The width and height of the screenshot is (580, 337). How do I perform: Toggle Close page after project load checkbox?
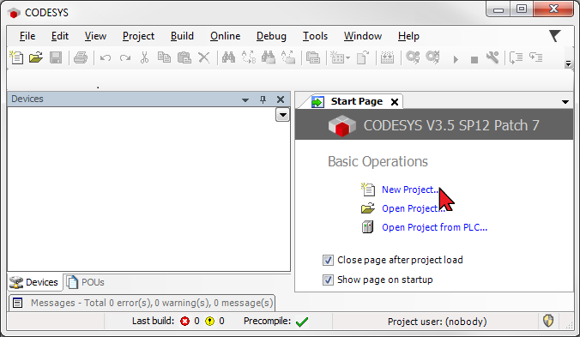(x=328, y=260)
